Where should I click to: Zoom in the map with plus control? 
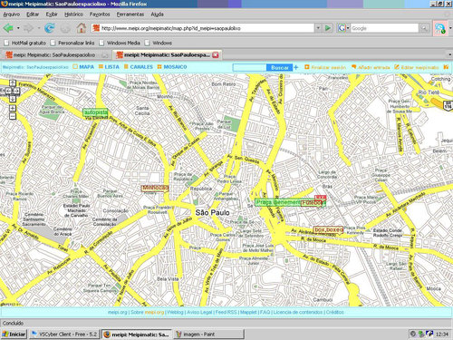pos(13,108)
